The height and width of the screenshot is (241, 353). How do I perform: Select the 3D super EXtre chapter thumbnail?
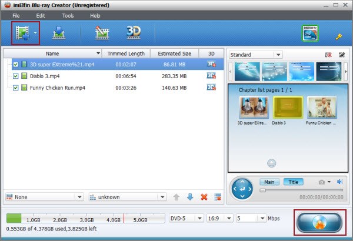pyautogui.click(x=254, y=108)
